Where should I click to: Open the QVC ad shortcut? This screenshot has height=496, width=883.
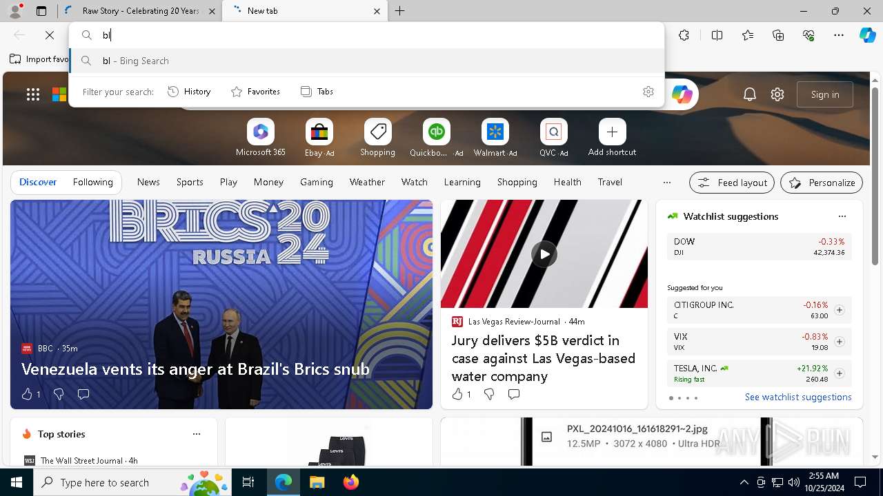point(553,138)
